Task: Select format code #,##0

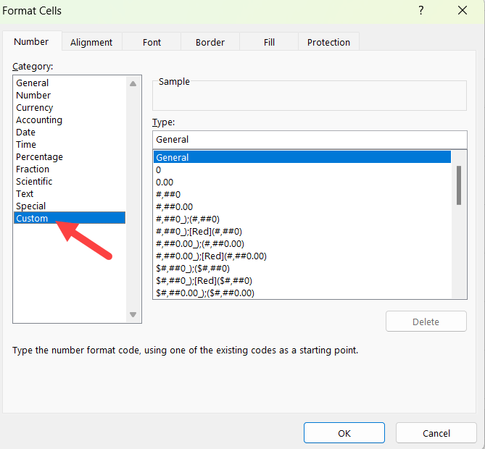Action: (x=302, y=194)
